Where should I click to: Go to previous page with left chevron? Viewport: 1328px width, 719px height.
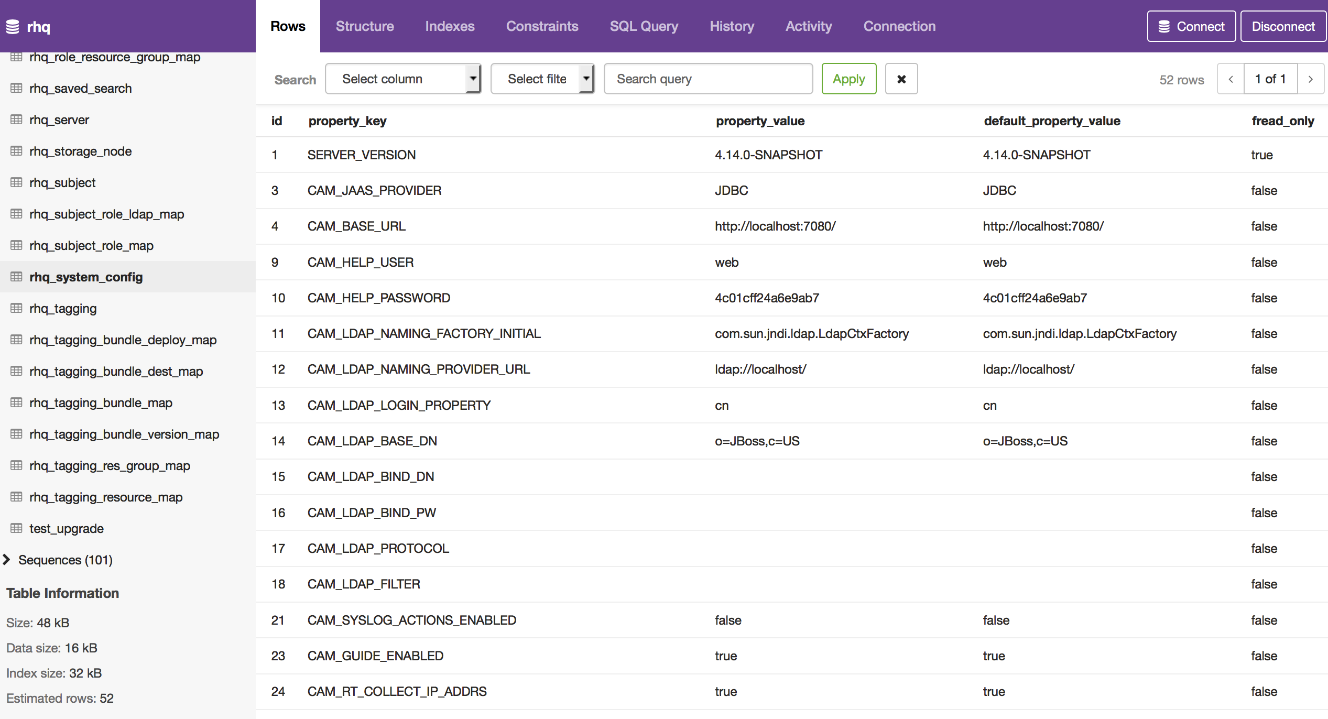point(1231,79)
